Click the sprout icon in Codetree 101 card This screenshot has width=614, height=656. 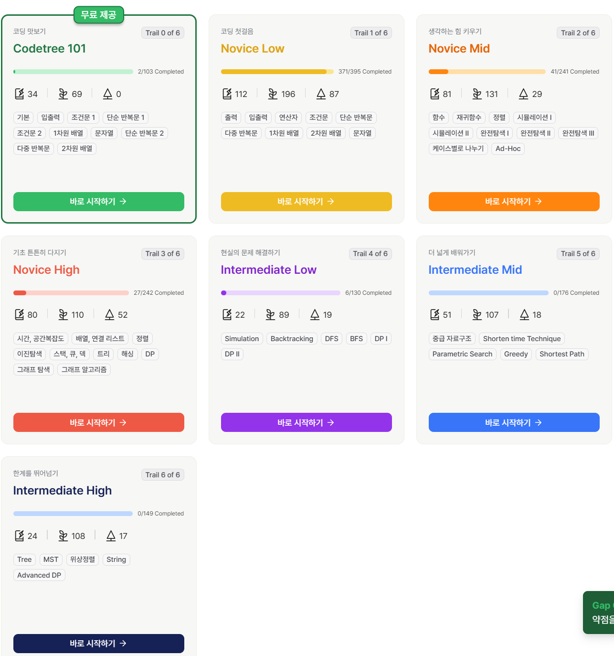pos(63,94)
